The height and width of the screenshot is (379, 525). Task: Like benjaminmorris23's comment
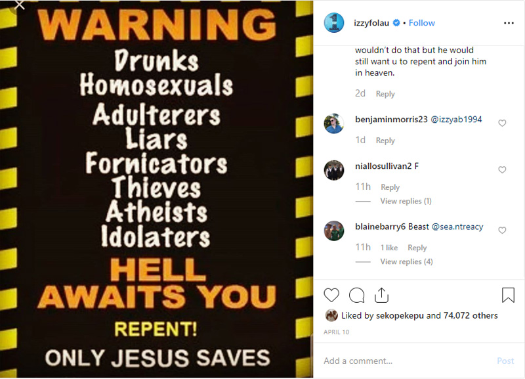point(502,123)
